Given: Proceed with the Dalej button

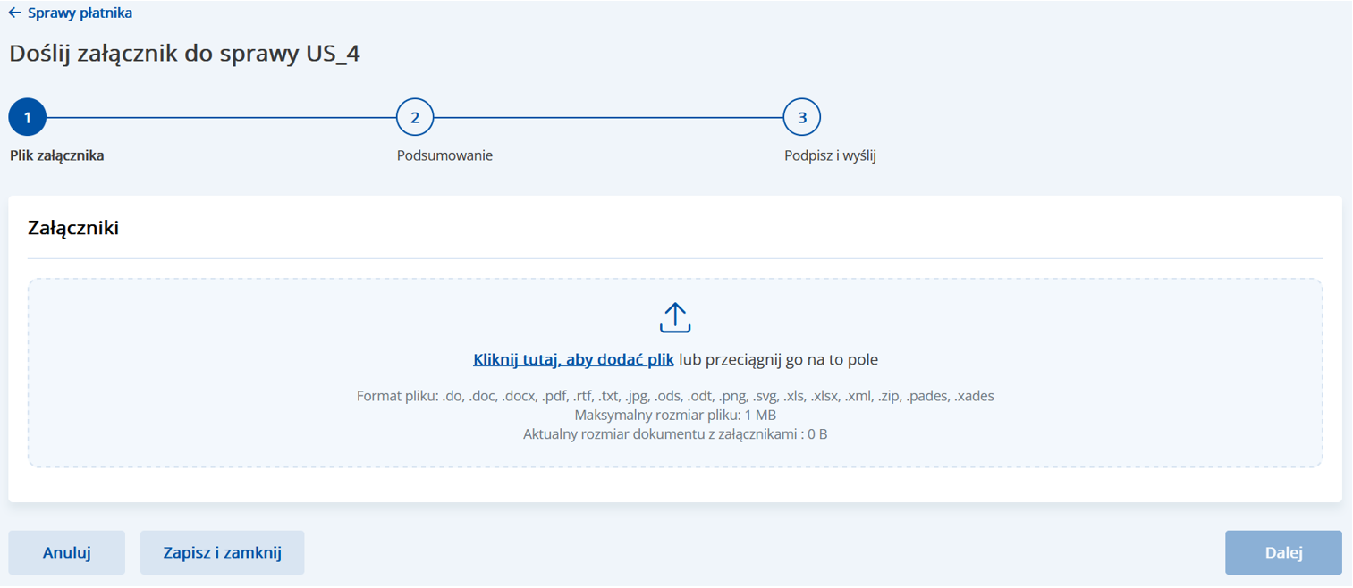Looking at the screenshot, I should (x=1283, y=552).
